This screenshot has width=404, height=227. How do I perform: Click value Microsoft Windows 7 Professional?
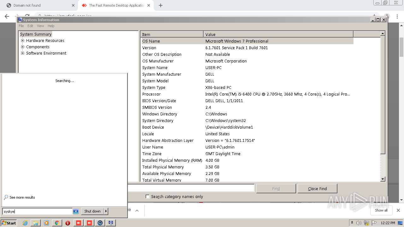point(237,41)
